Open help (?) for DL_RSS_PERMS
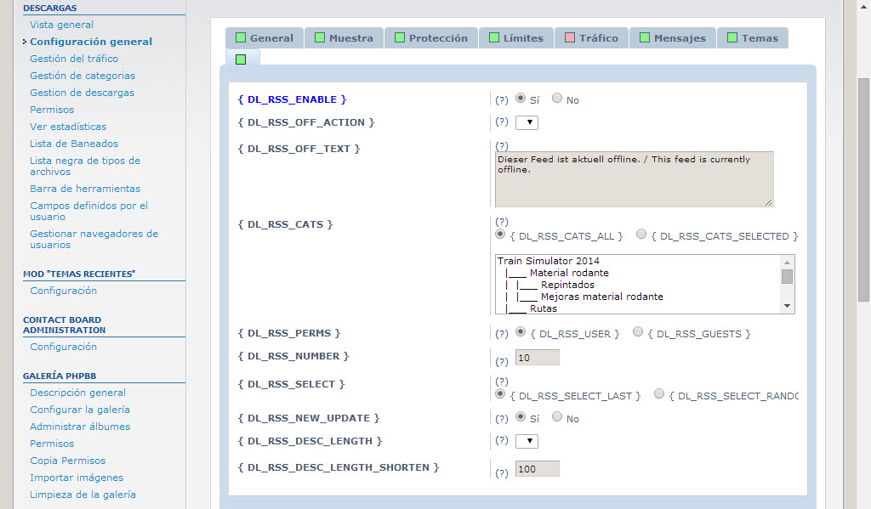 [x=501, y=333]
